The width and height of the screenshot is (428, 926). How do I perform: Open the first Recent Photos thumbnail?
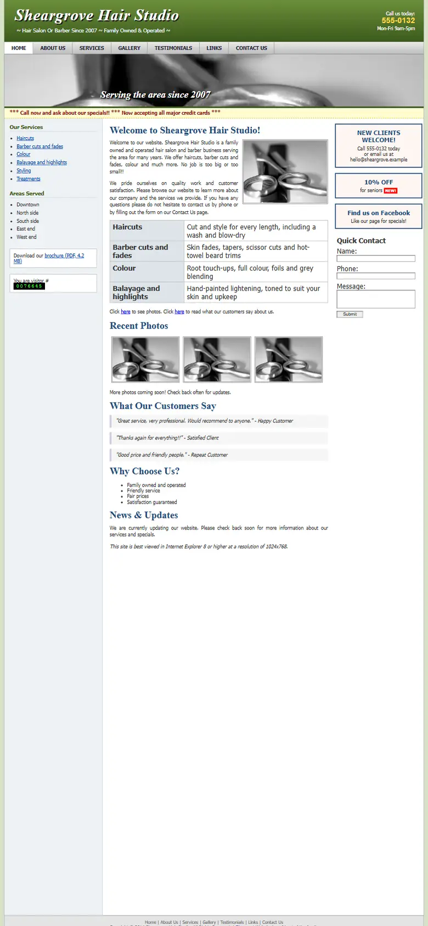pos(145,359)
